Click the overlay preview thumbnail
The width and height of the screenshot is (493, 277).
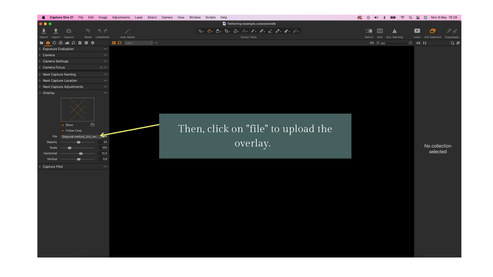pyautogui.click(x=78, y=110)
